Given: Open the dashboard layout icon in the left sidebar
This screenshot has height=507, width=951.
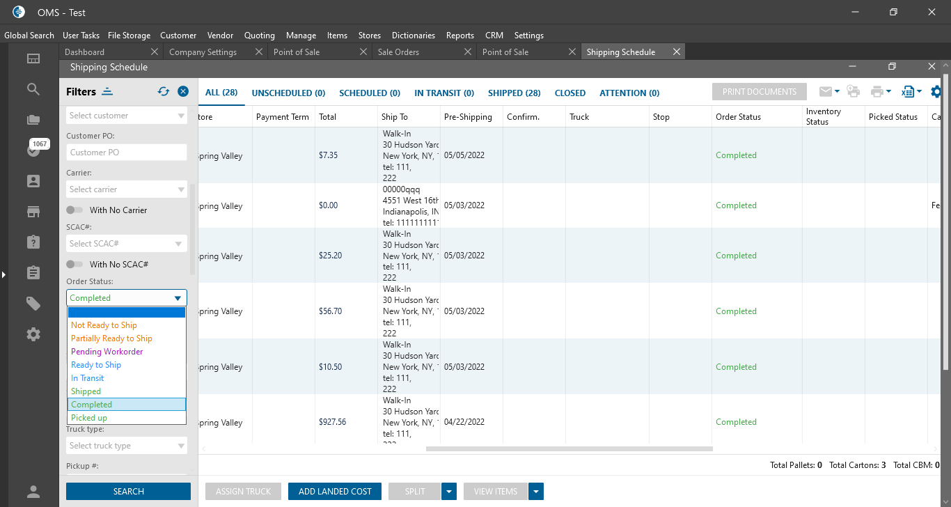Looking at the screenshot, I should coord(33,58).
